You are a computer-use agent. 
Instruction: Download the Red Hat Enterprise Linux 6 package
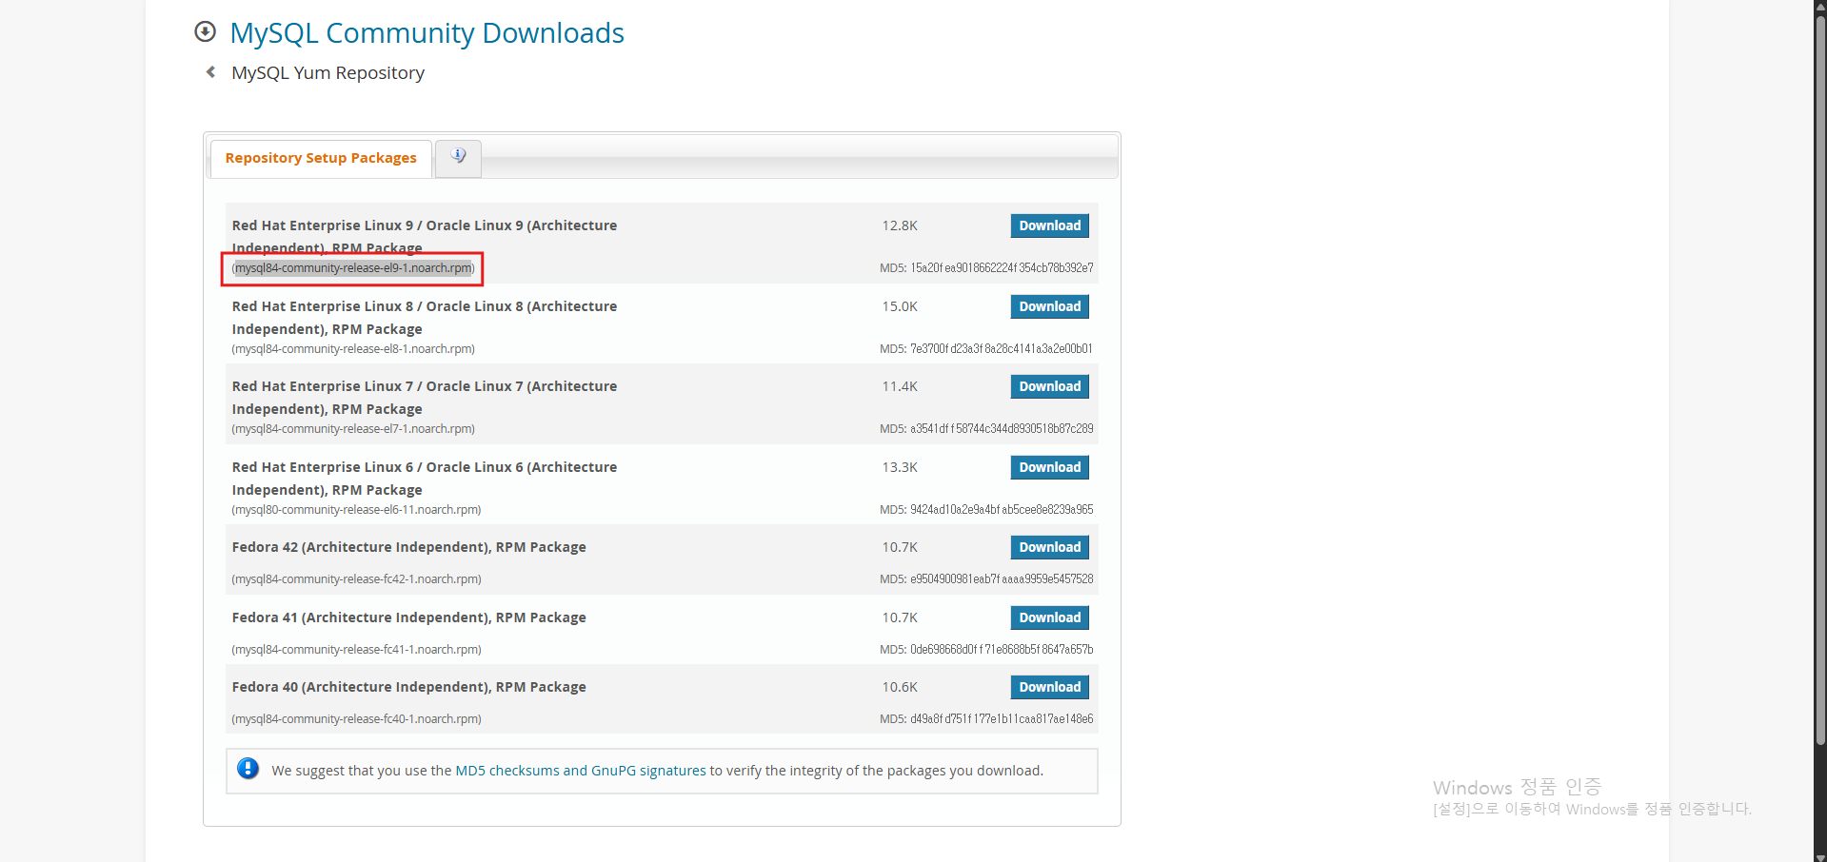click(1049, 467)
